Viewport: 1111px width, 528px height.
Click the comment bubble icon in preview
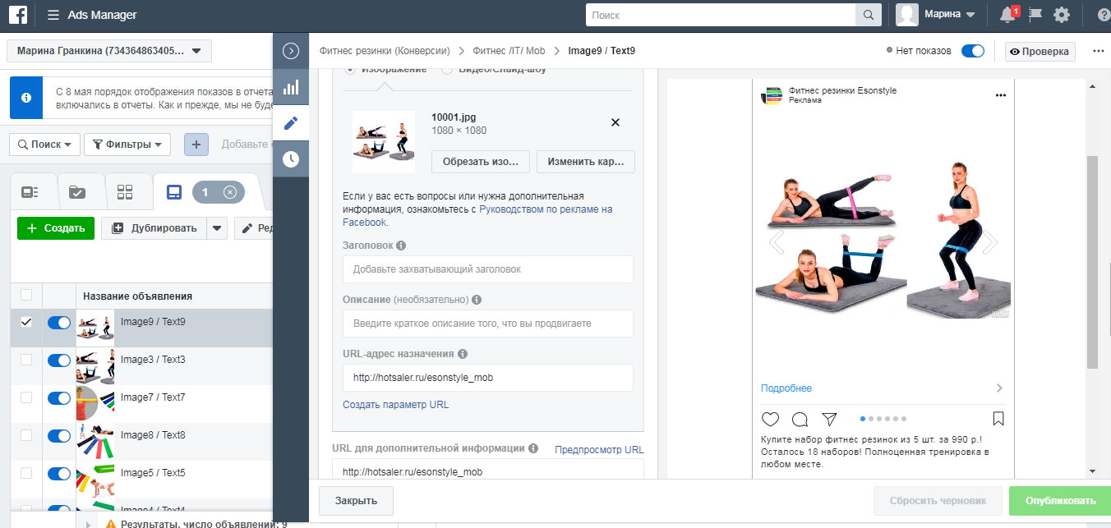point(800,419)
